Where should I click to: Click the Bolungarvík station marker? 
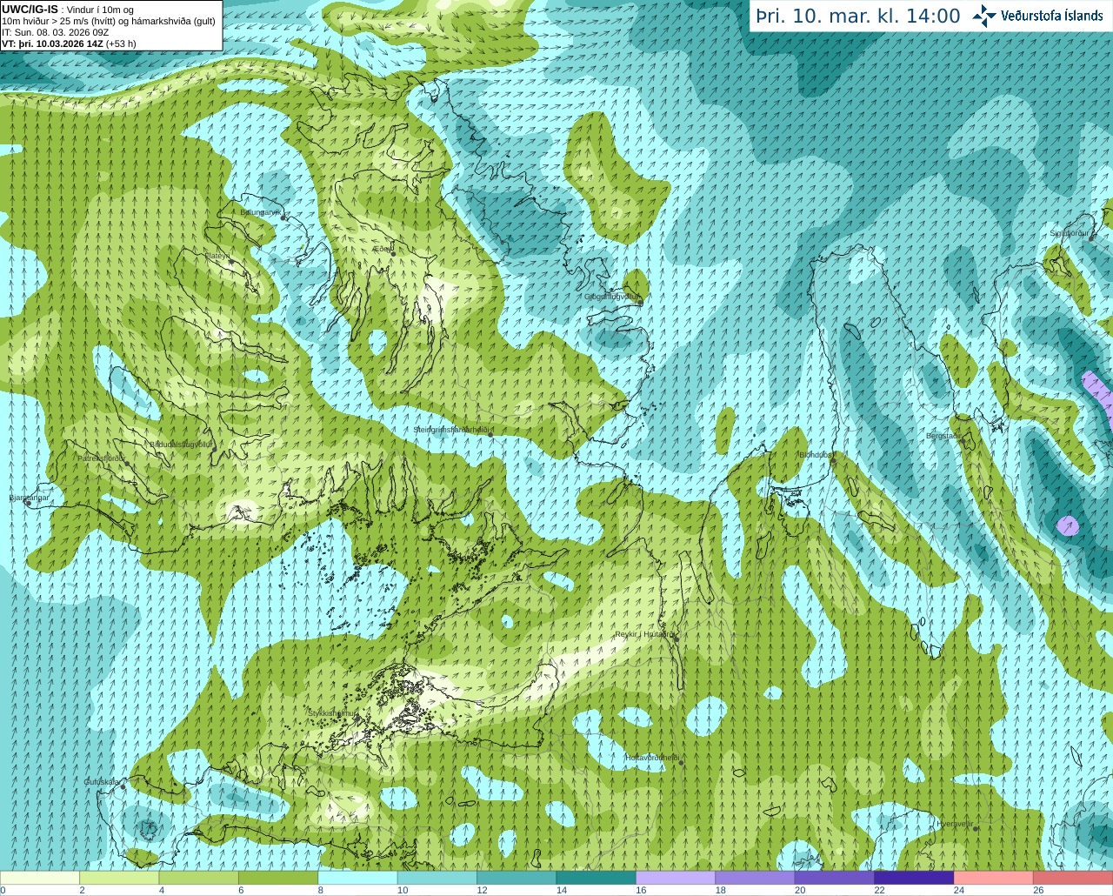click(283, 217)
